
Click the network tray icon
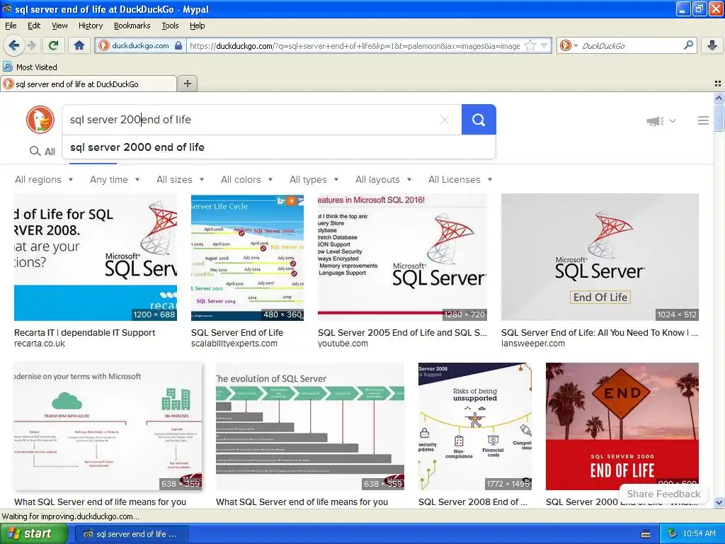click(673, 534)
